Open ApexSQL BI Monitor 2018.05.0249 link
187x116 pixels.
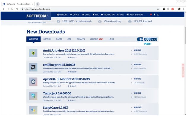click(66, 79)
